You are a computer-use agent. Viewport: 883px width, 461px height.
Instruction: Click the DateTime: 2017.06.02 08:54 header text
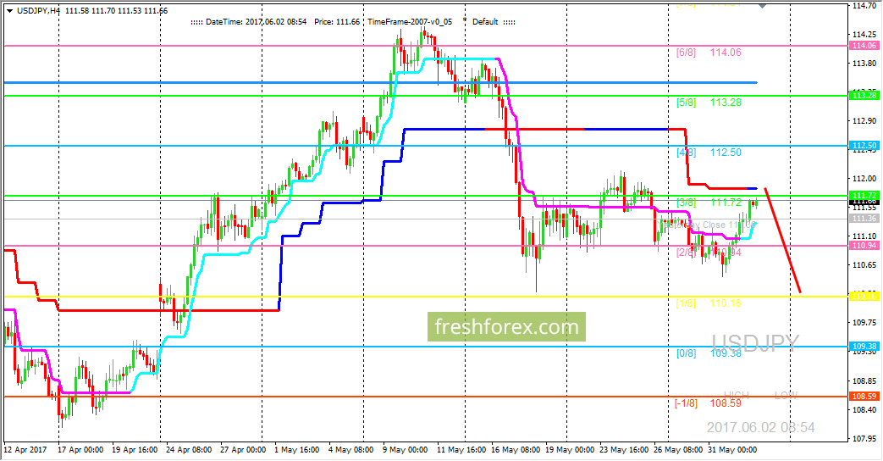tap(257, 22)
